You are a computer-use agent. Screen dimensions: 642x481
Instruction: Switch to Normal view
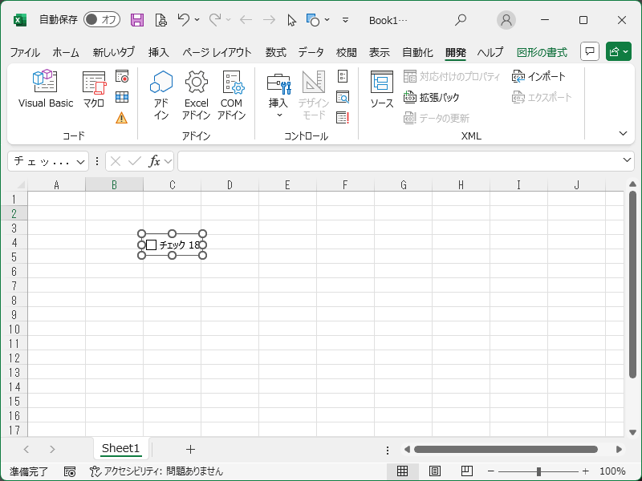tap(403, 471)
